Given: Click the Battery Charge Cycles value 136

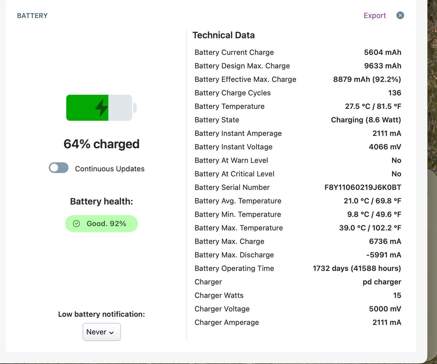Looking at the screenshot, I should 394,93.
